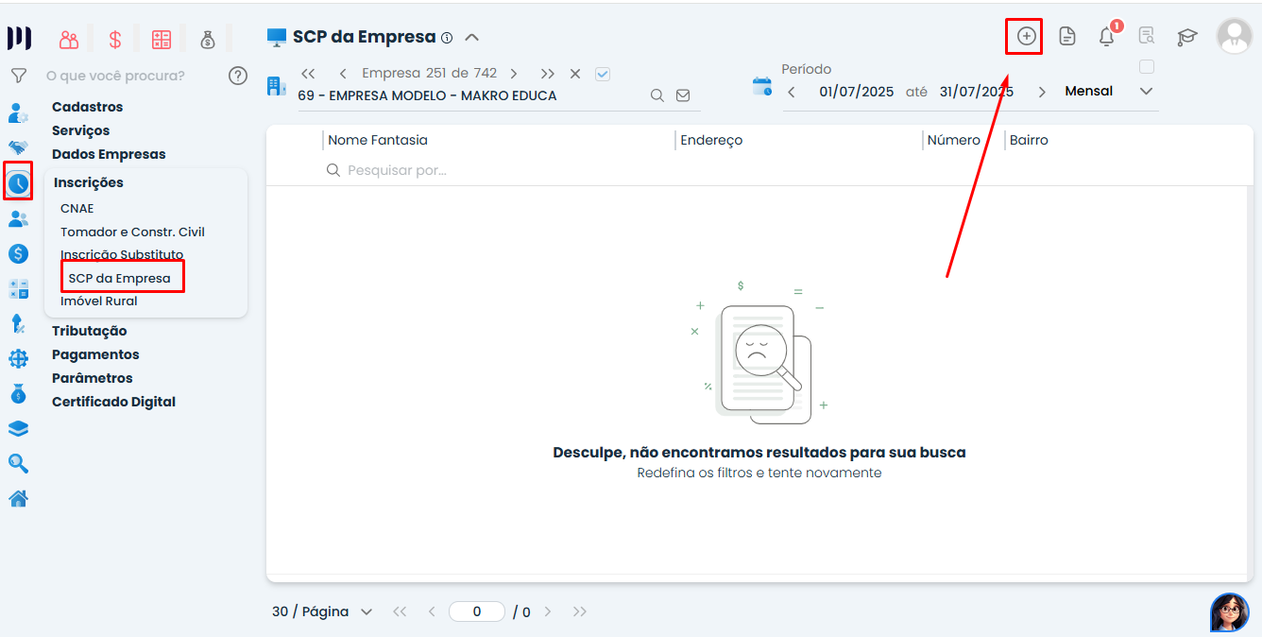
Task: Toggle the checked box next to company navigation
Action: [x=603, y=74]
